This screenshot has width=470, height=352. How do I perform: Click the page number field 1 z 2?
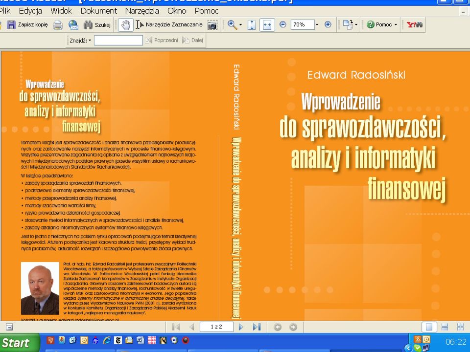coord(216,327)
